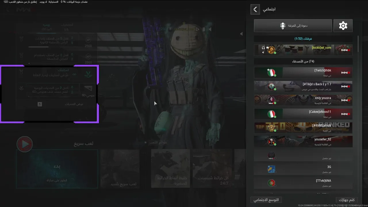368x207 pixels.
Task: Click Italian flag avatar of [Cakee]xNoos11
Action: (271, 114)
